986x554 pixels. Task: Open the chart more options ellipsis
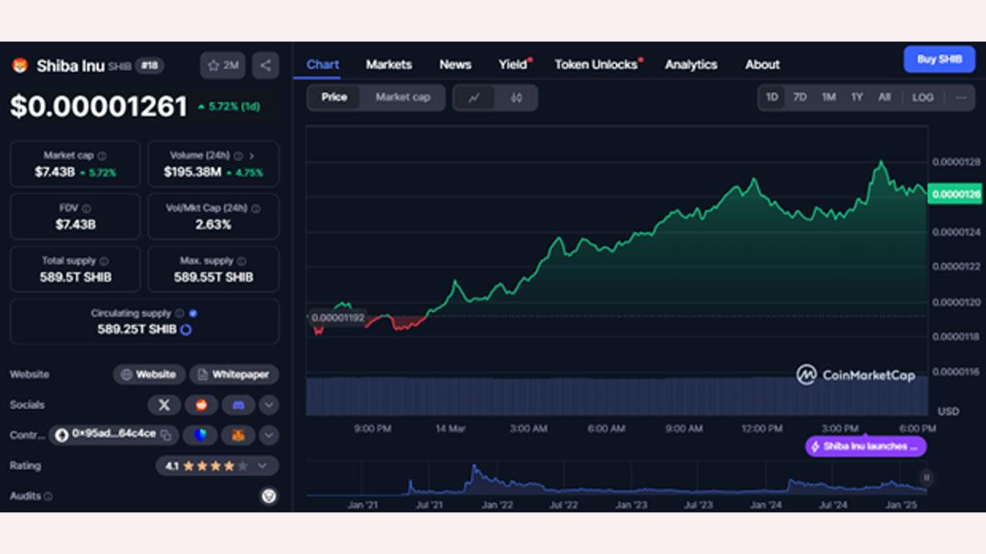(961, 98)
